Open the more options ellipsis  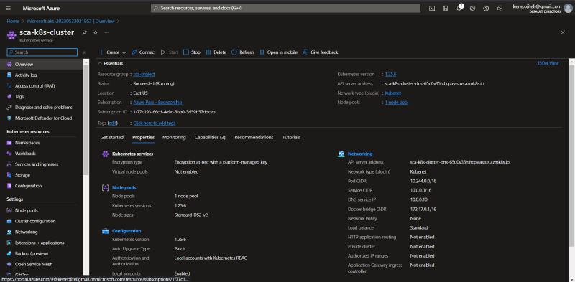pyautogui.click(x=106, y=32)
